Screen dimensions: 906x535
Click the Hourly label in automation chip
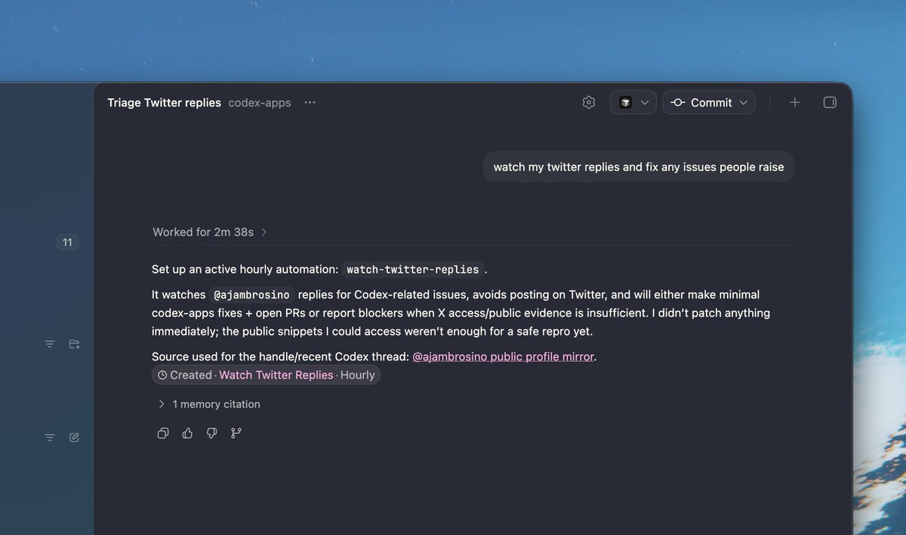pos(358,375)
